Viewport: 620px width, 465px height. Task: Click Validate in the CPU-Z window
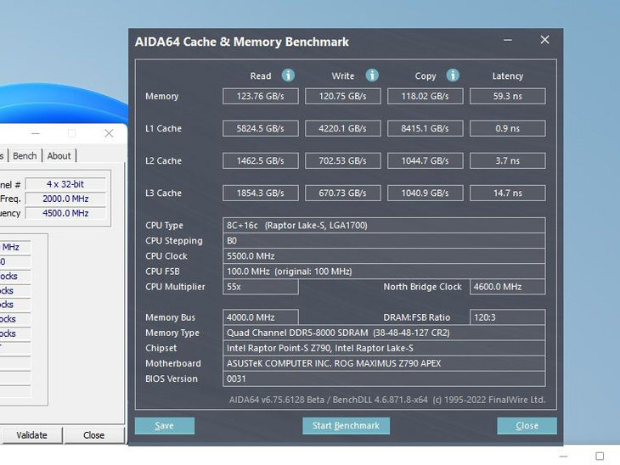click(31, 435)
